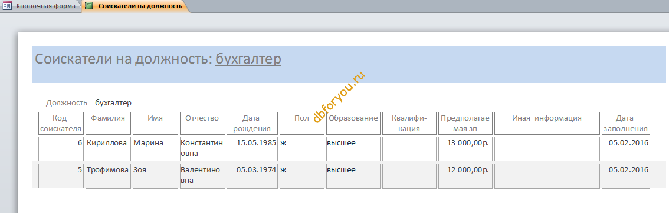669x213 pixels.
Task: Click birth date 15.05.1985
Action: pos(252,149)
